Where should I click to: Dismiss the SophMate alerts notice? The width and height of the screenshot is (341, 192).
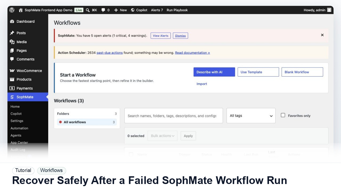pos(180,36)
